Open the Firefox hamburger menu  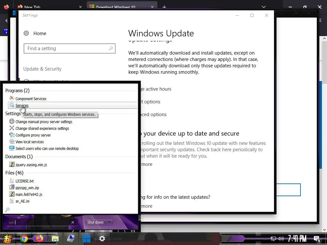320,20
